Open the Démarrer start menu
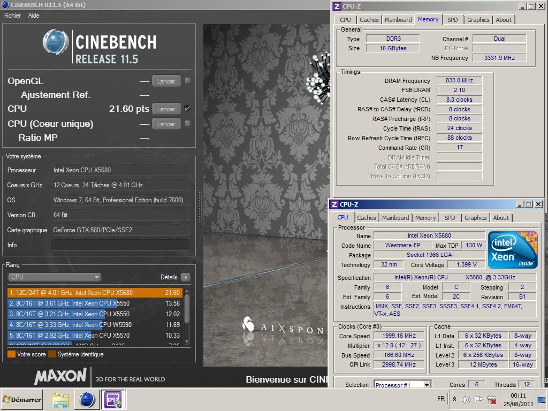 click(22, 399)
